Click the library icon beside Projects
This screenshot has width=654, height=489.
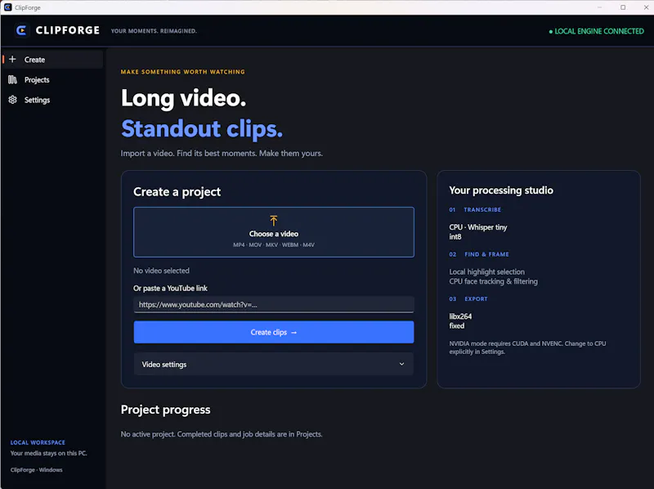[12, 79]
